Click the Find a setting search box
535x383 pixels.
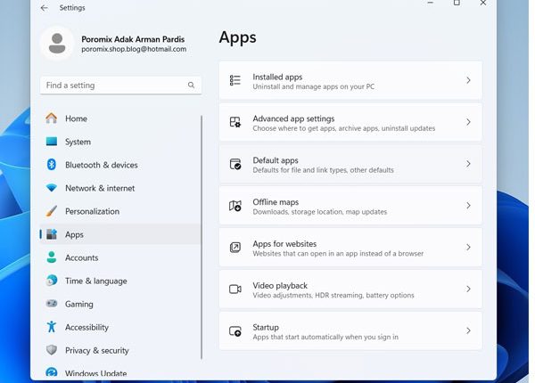(120, 86)
